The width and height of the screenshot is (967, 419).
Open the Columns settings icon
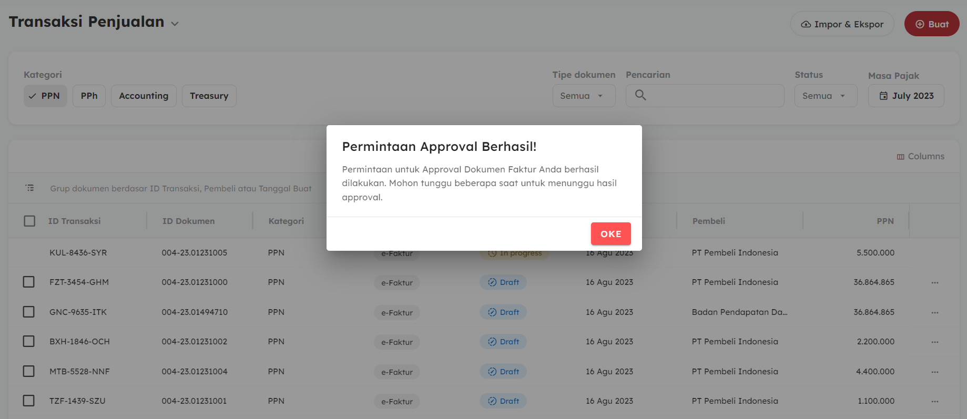[x=900, y=157]
